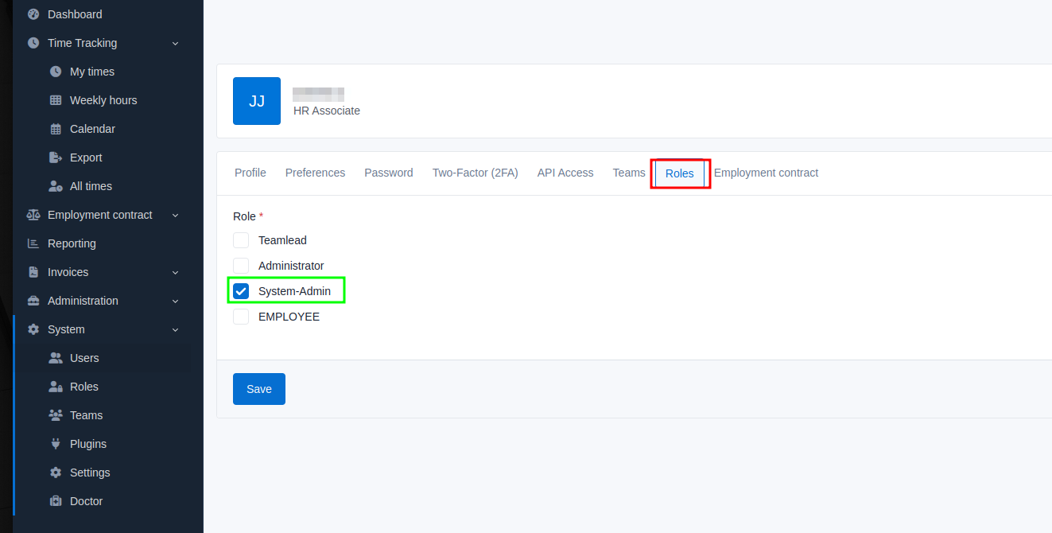Viewport: 1052px width, 533px height.
Task: Open the API Access tab
Action: coord(565,173)
